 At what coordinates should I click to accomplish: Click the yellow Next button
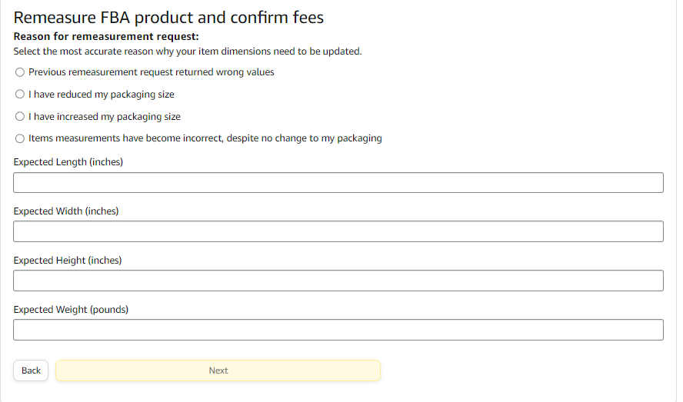click(218, 370)
